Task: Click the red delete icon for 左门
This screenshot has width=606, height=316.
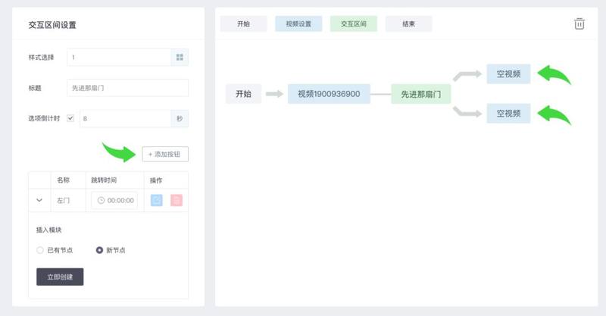Action: click(x=176, y=201)
